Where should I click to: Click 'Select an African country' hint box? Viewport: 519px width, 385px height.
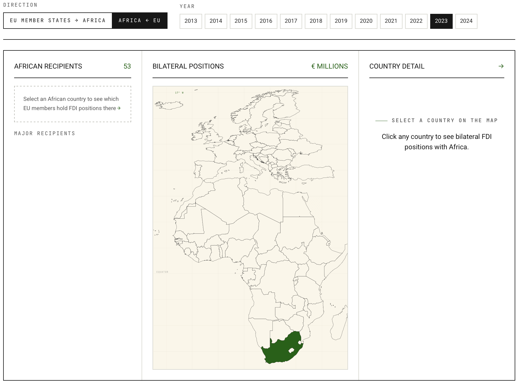pyautogui.click(x=73, y=104)
